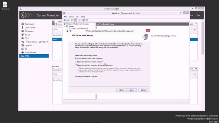Minimize the Windows Deployment Services window

(177, 13)
